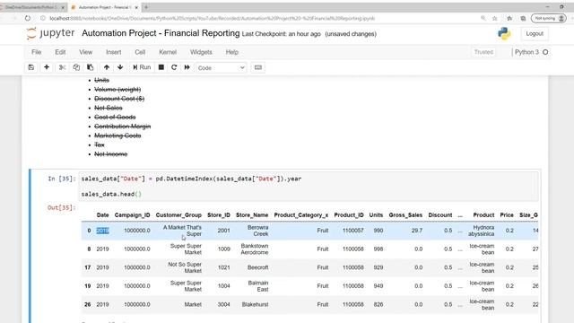Open the command palette keyboard icon
574x323 pixels.
click(x=258, y=67)
